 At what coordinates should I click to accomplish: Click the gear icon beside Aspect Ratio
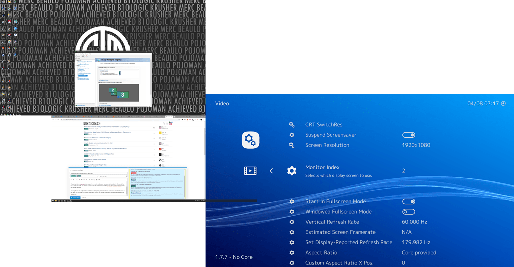292,253
